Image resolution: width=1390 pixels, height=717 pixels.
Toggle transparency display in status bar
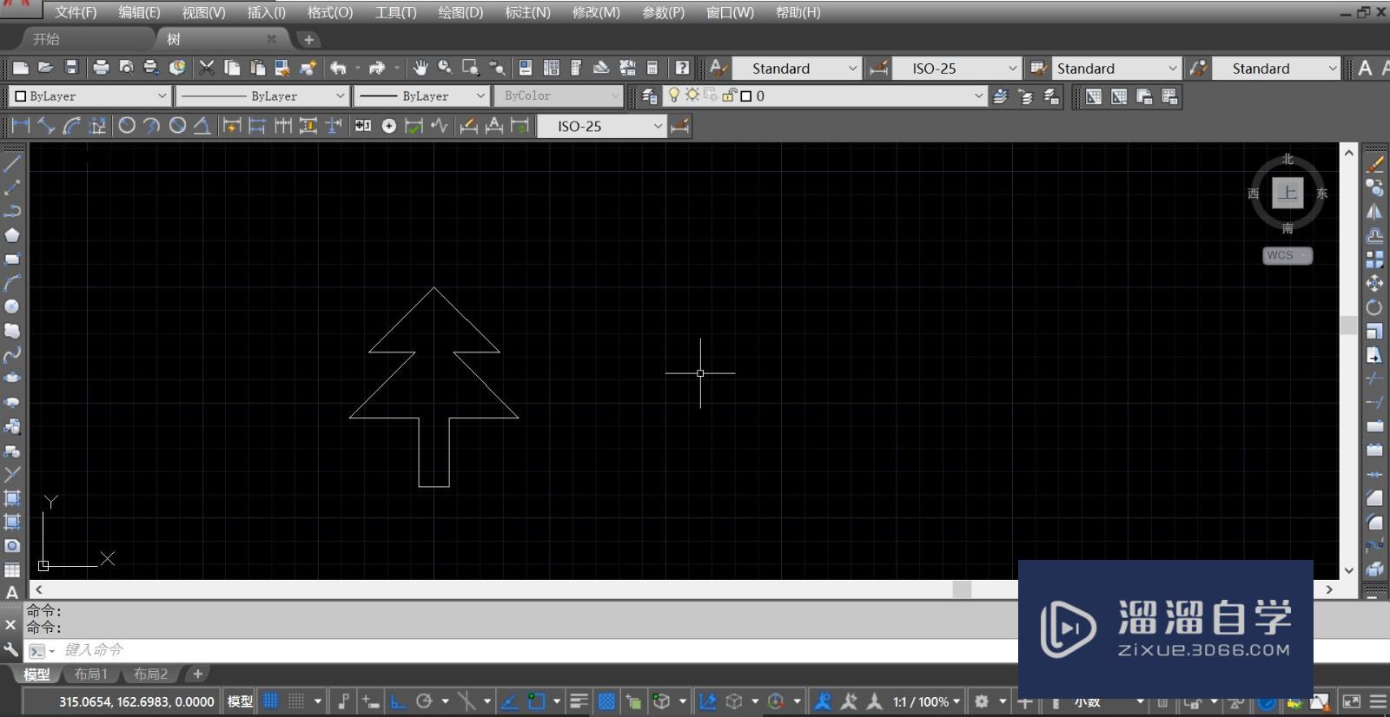pyautogui.click(x=607, y=701)
